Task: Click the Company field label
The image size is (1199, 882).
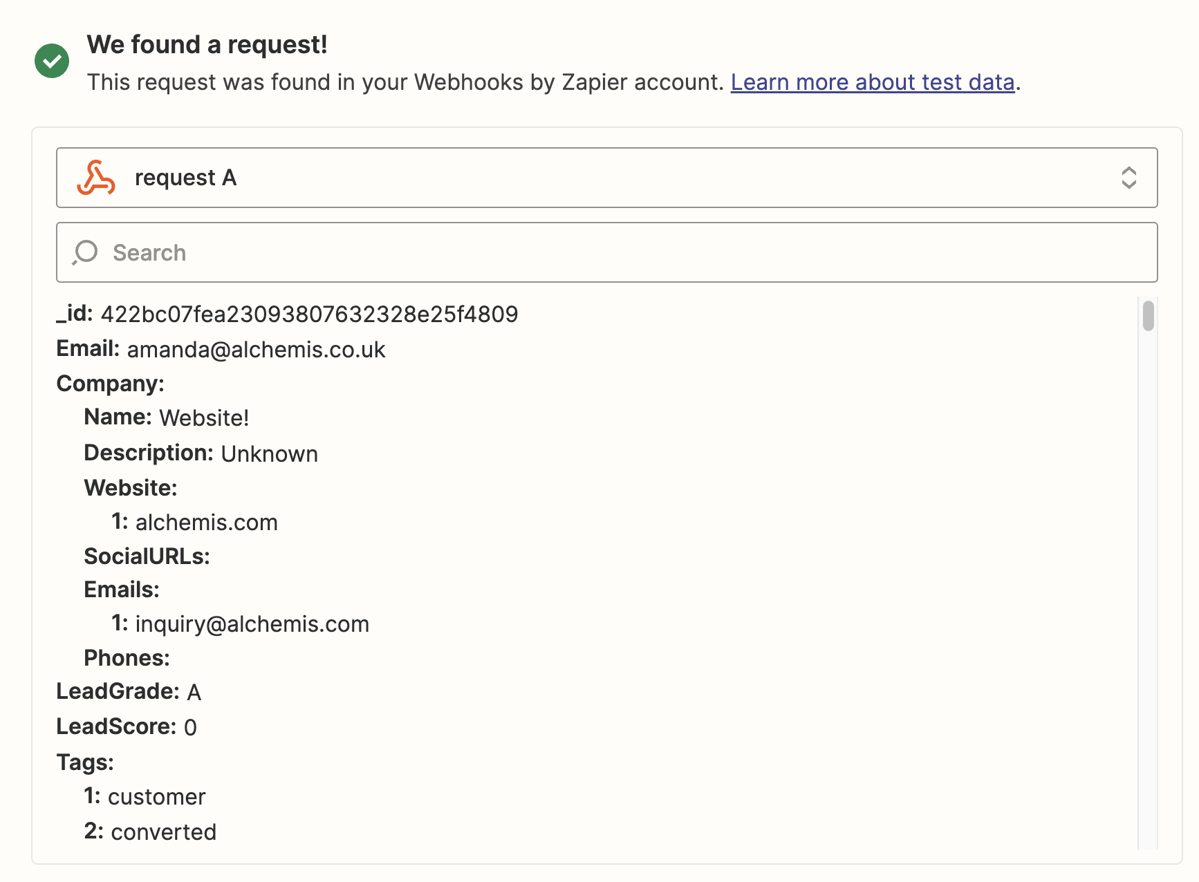Action: [x=110, y=384]
